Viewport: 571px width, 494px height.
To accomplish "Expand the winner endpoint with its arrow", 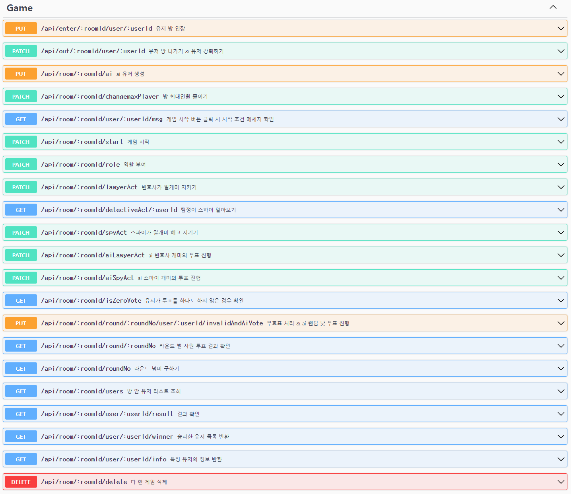I will tap(561, 436).
